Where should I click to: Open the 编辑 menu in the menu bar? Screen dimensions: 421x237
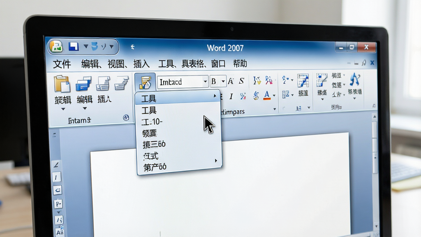click(x=90, y=64)
